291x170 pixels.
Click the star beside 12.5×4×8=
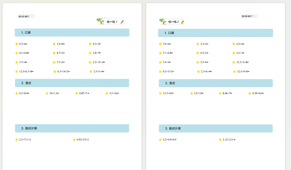[x=234, y=71]
